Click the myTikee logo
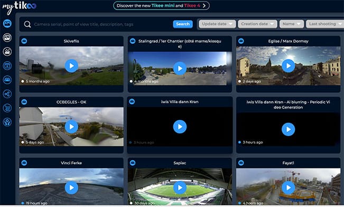344x207 pixels. (x=19, y=7)
